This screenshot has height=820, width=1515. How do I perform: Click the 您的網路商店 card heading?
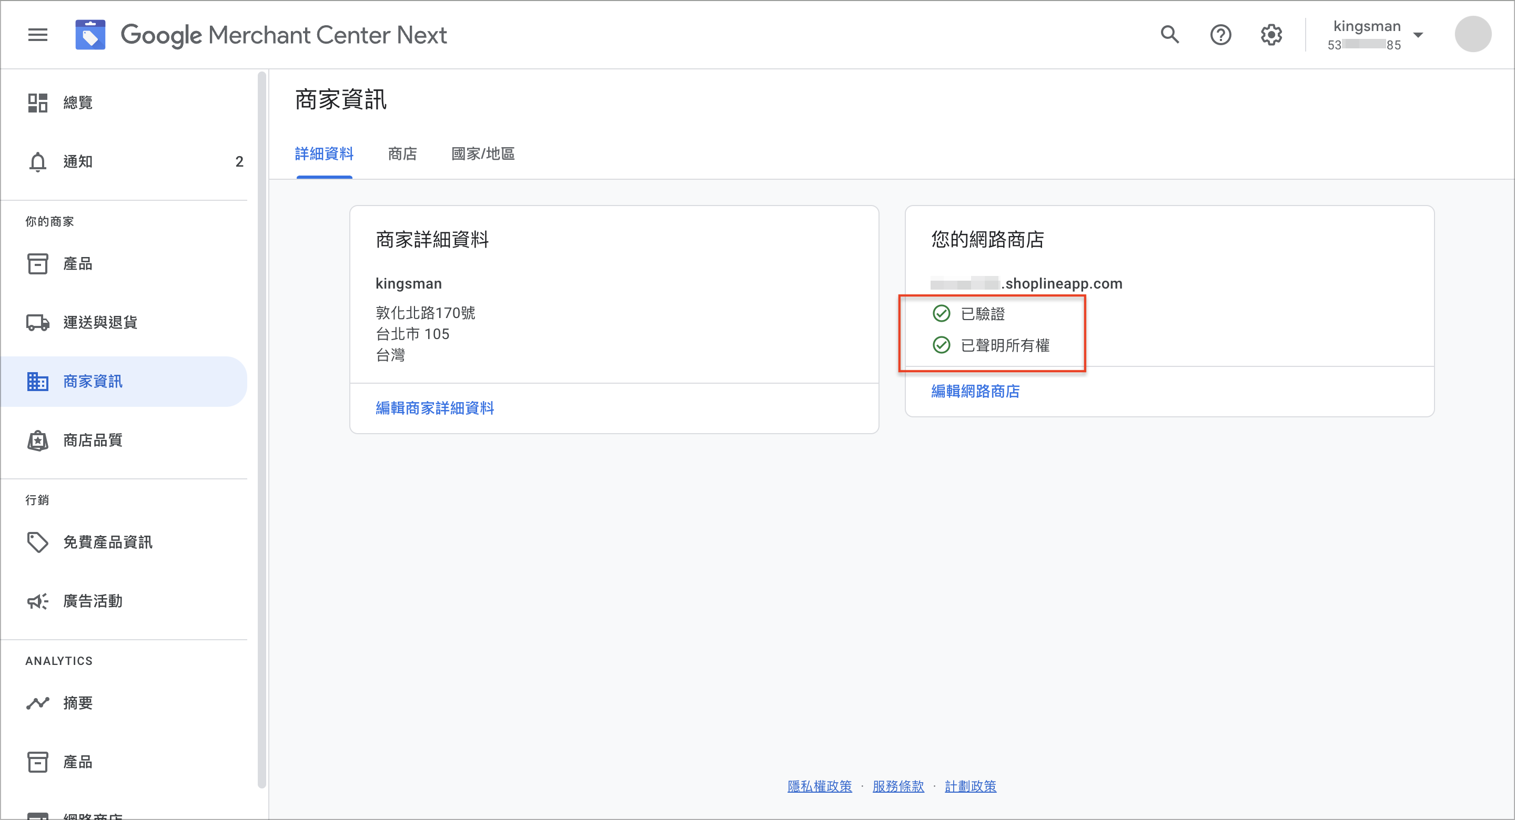[x=987, y=240]
